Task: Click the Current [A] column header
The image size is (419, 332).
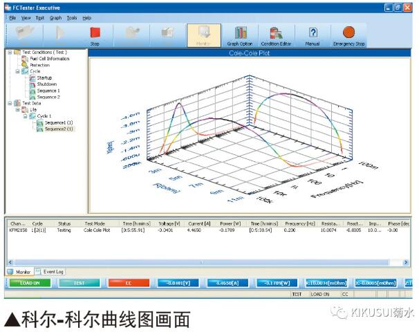Action: (x=199, y=223)
